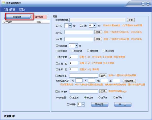Enable the 修改亮度 checkbox
The width and height of the screenshot is (152, 120).
pos(57,57)
